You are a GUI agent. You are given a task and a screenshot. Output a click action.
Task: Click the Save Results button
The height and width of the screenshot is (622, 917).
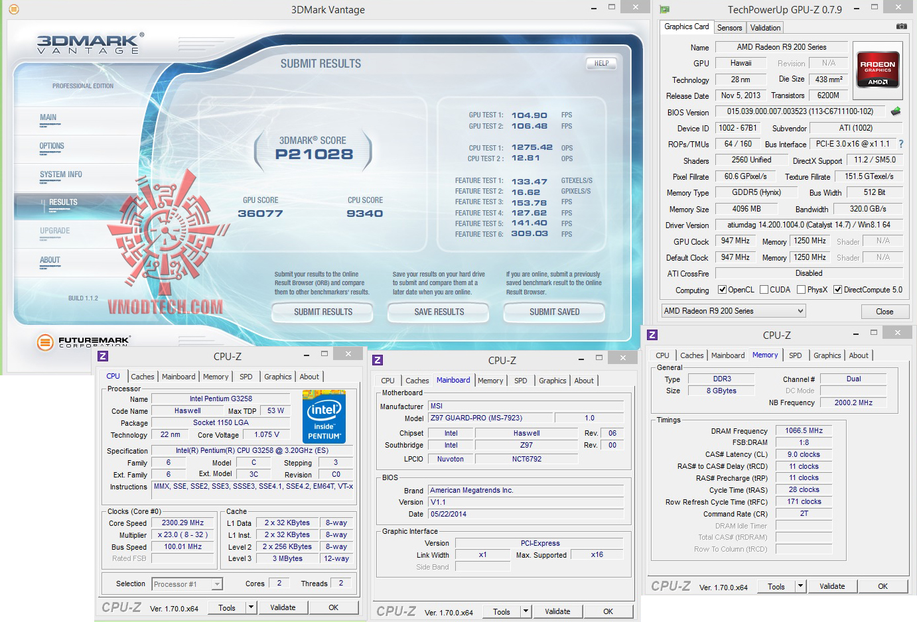(439, 312)
